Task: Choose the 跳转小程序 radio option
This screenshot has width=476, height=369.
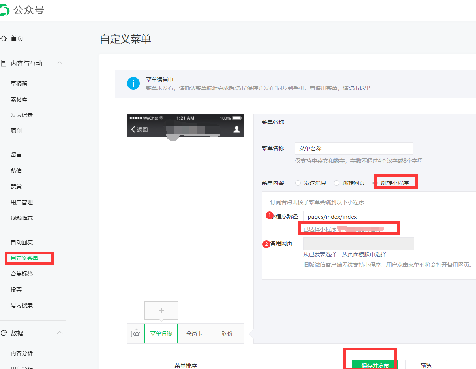Action: click(x=375, y=183)
